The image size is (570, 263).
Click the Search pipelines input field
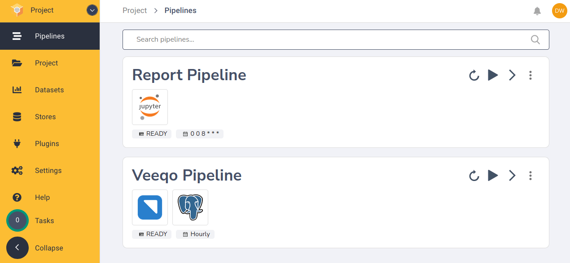(336, 39)
